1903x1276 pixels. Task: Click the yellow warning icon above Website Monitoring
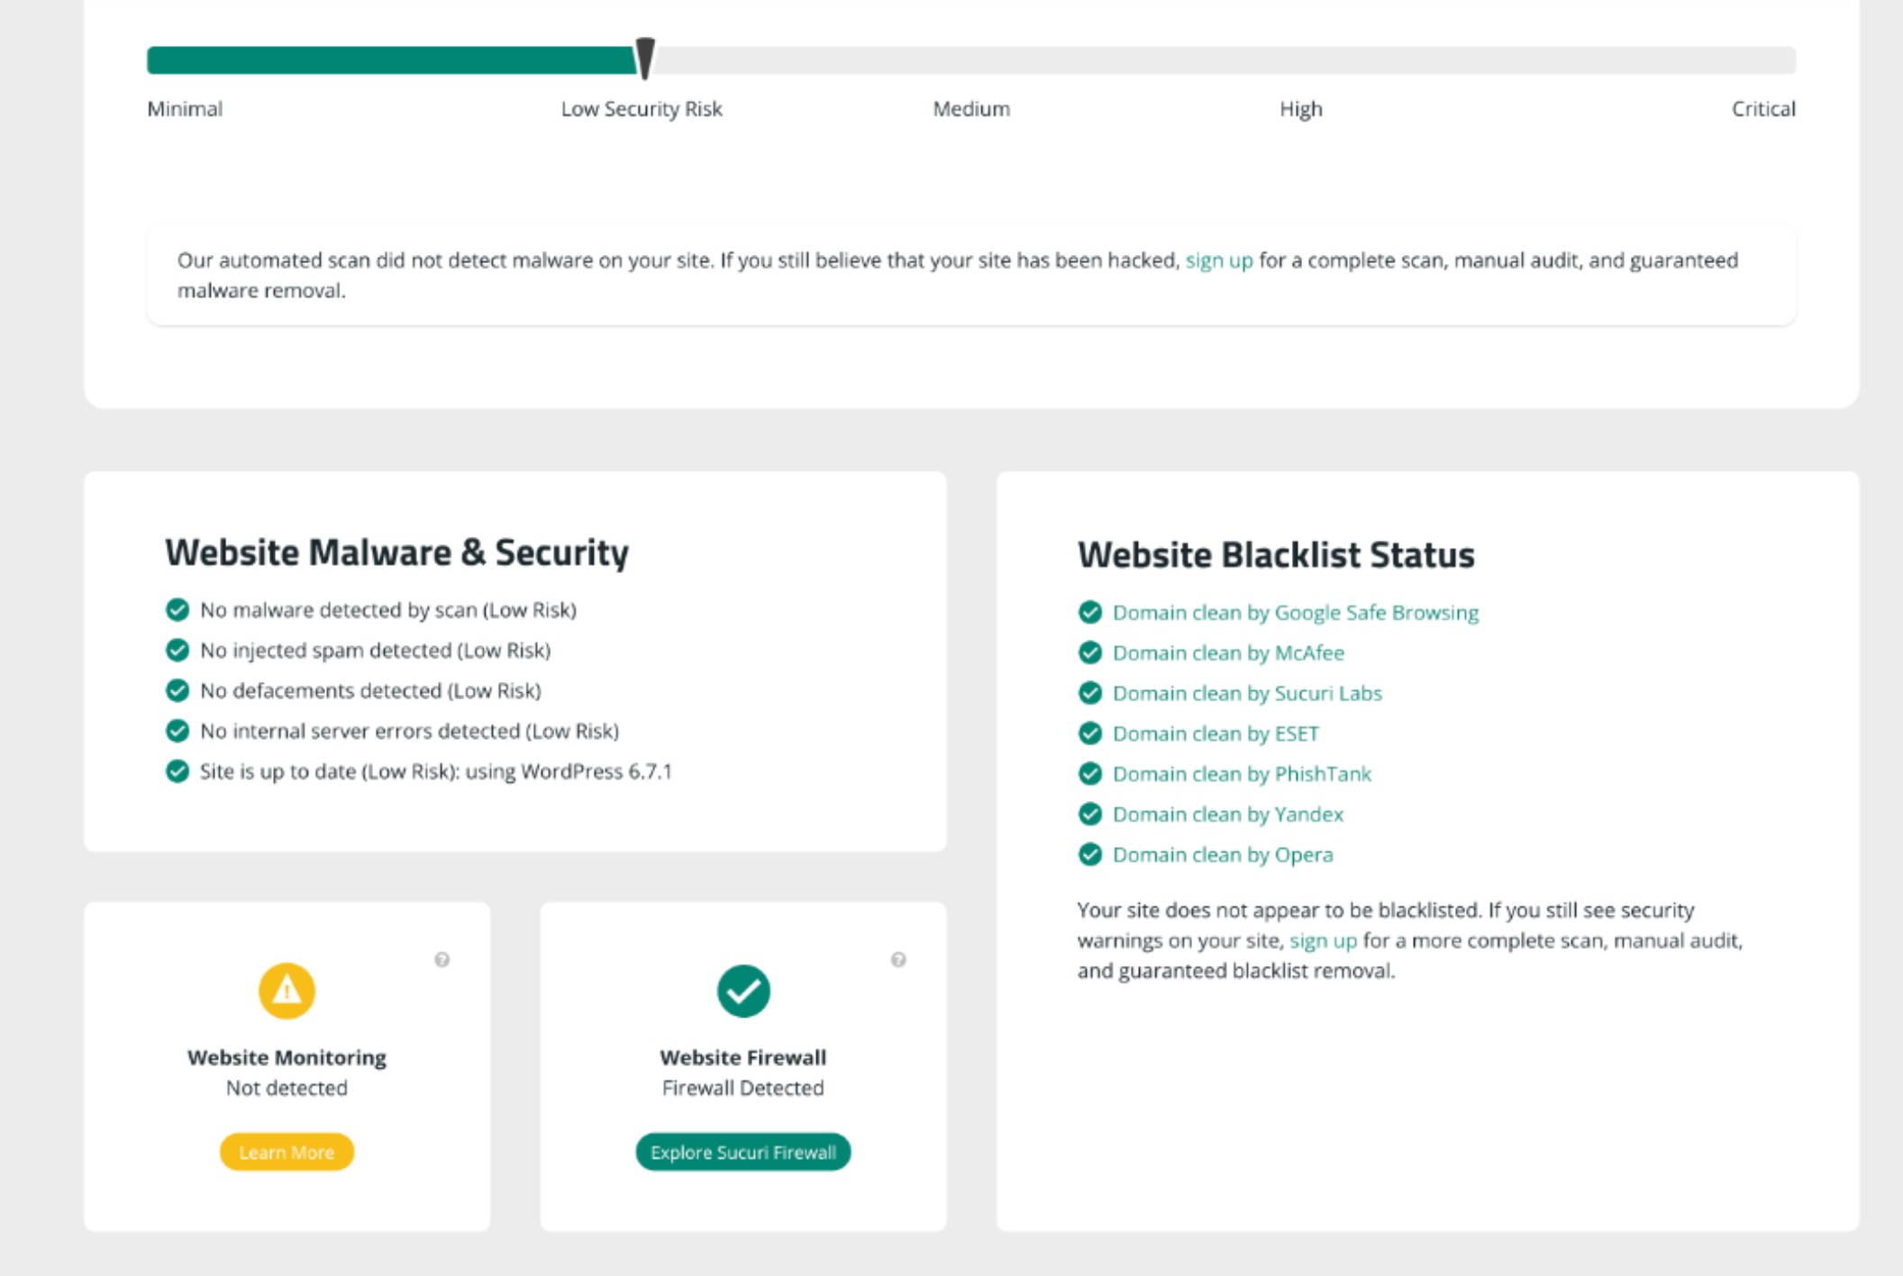(x=287, y=991)
